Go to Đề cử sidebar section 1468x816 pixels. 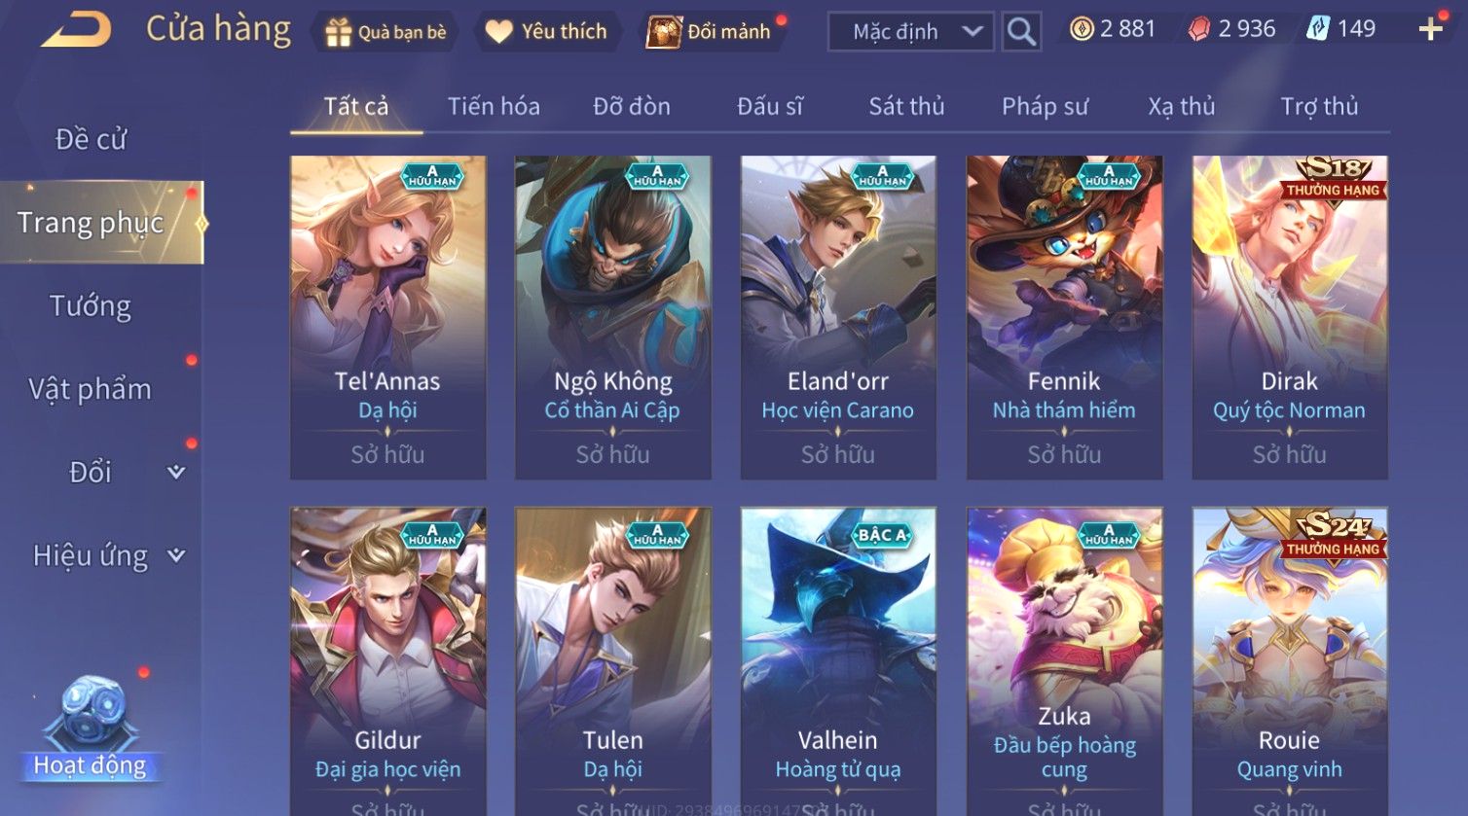[91, 139]
